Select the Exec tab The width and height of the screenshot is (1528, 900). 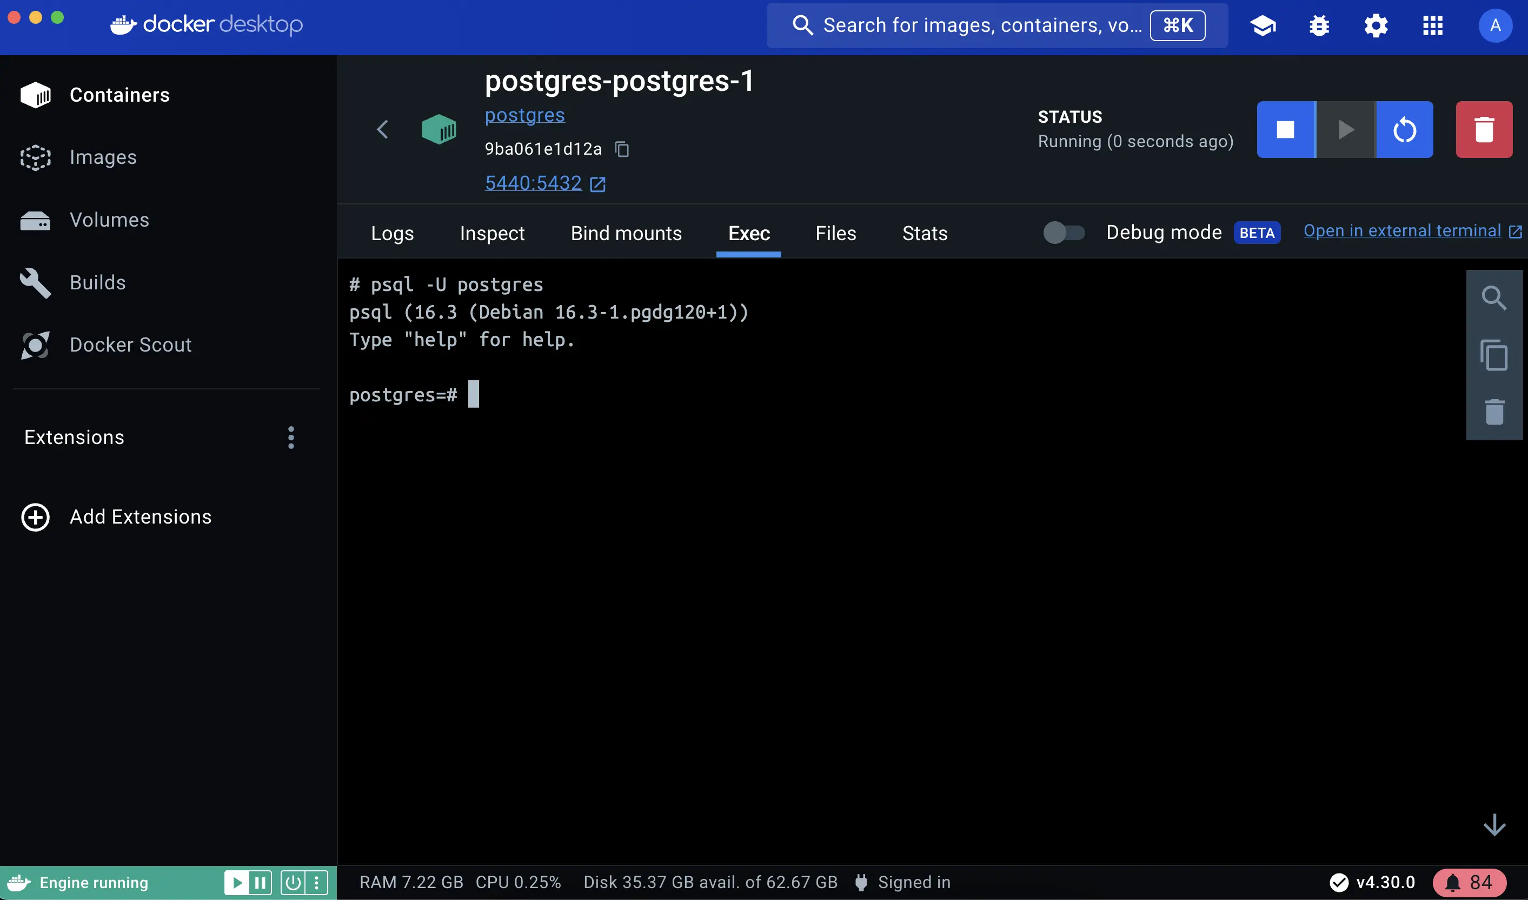tap(748, 233)
